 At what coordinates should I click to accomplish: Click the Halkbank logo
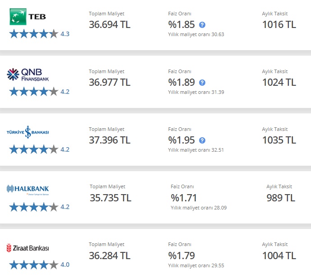click(28, 190)
